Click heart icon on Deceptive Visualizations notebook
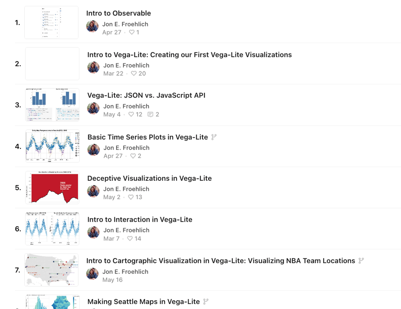This screenshot has width=401, height=309. click(131, 197)
